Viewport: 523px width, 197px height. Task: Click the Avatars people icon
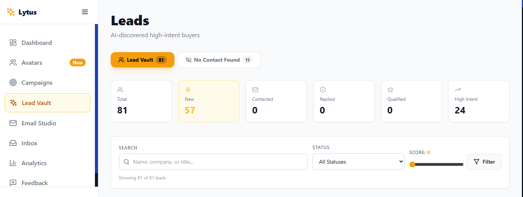tap(13, 62)
